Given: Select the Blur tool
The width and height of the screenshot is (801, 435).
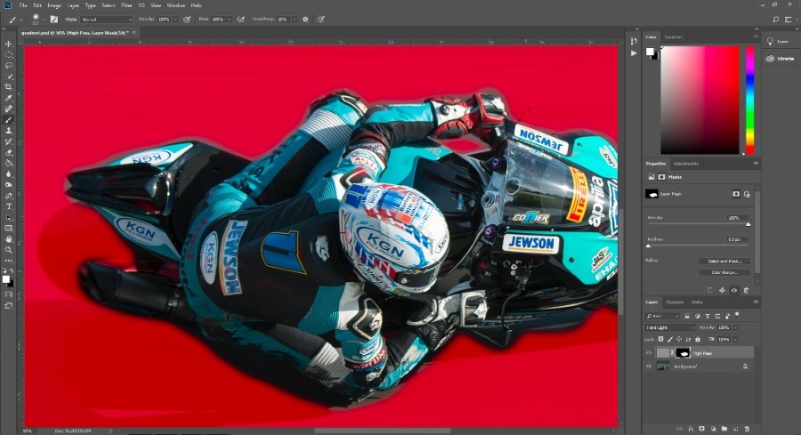Looking at the screenshot, I should coord(8,174).
